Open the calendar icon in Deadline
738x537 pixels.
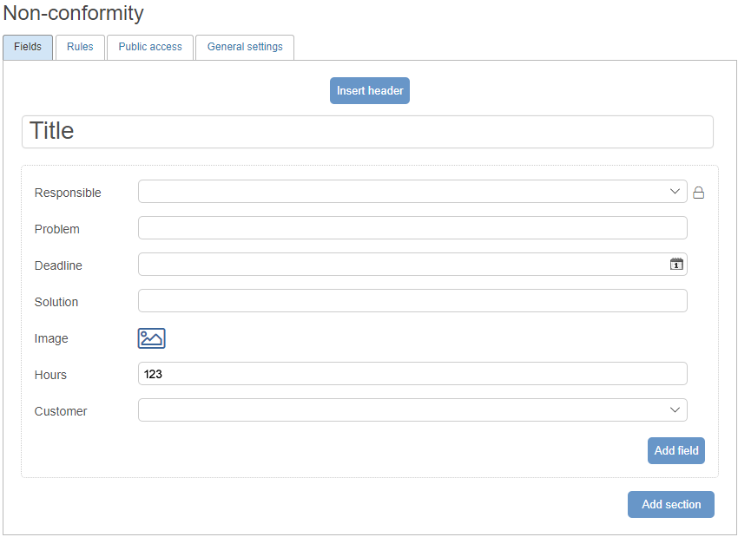click(676, 265)
